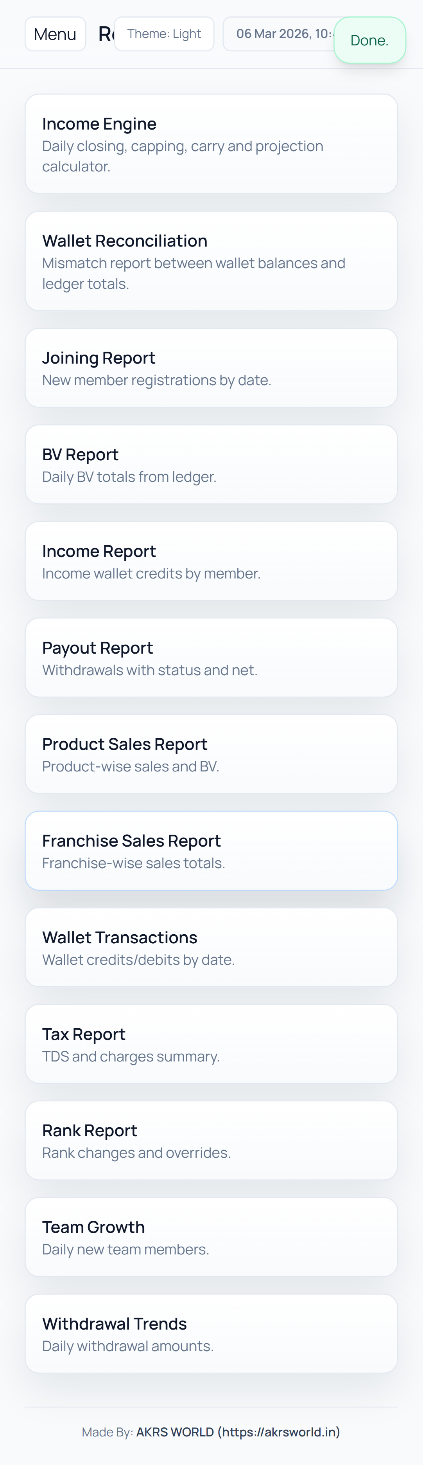Open Wallet Reconciliation report

click(x=211, y=261)
